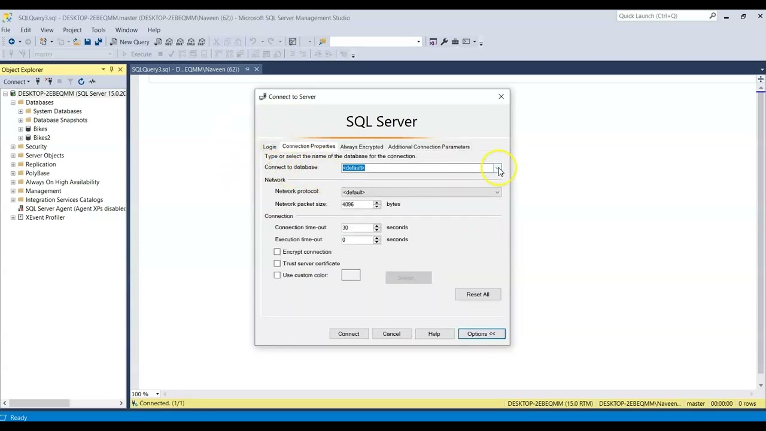The height and width of the screenshot is (431, 766).
Task: Select the Bikes database in tree
Action: point(39,129)
